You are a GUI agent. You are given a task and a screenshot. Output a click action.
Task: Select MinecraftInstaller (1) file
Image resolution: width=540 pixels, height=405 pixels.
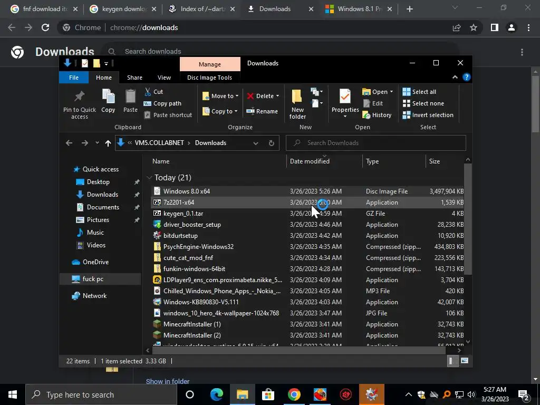pos(307,324)
